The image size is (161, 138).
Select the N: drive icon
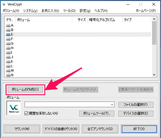point(9,75)
